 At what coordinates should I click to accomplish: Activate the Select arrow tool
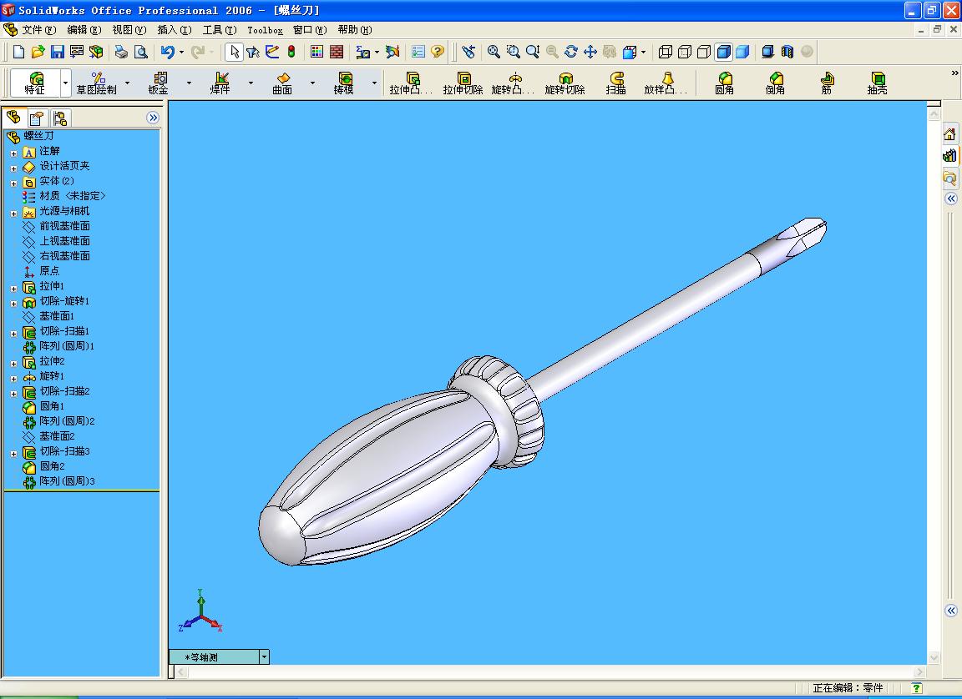point(234,52)
